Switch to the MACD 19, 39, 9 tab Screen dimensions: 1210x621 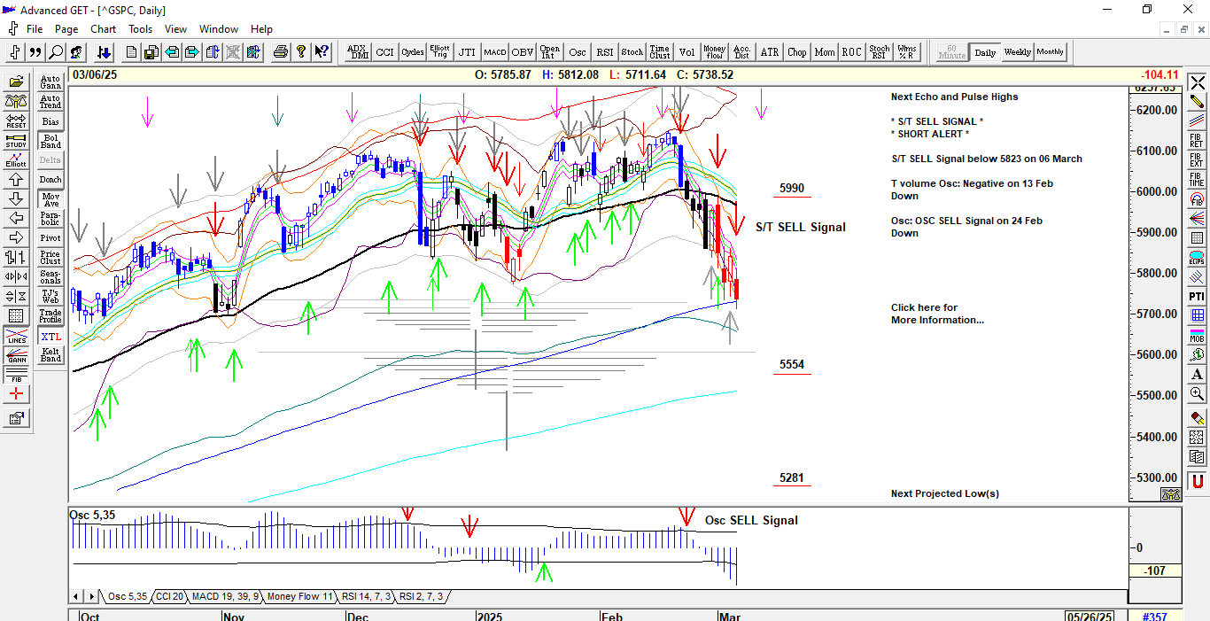click(x=225, y=597)
